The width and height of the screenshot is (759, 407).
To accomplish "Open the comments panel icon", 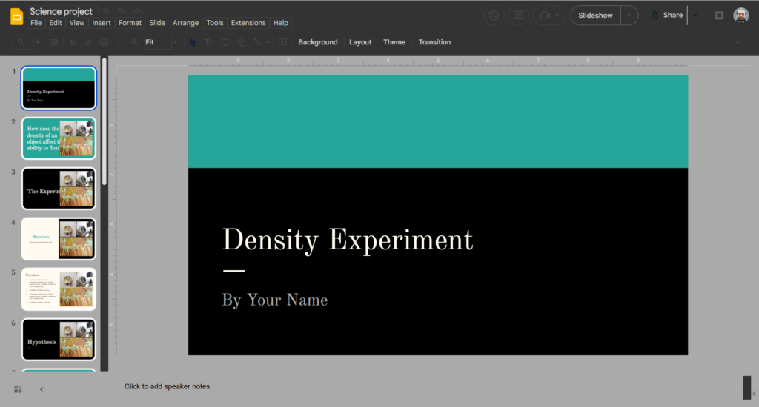I will coord(518,16).
